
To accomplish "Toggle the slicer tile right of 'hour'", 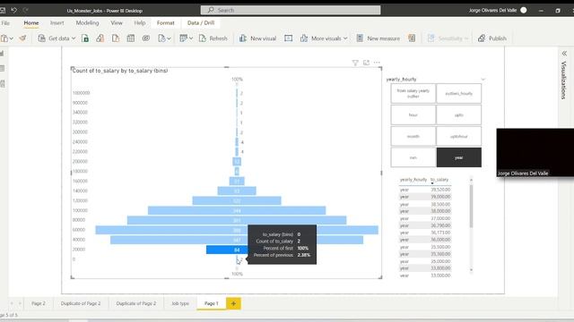I will [x=458, y=115].
